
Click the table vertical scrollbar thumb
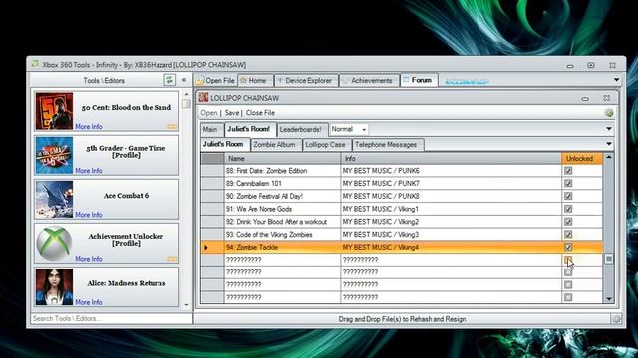pyautogui.click(x=609, y=259)
